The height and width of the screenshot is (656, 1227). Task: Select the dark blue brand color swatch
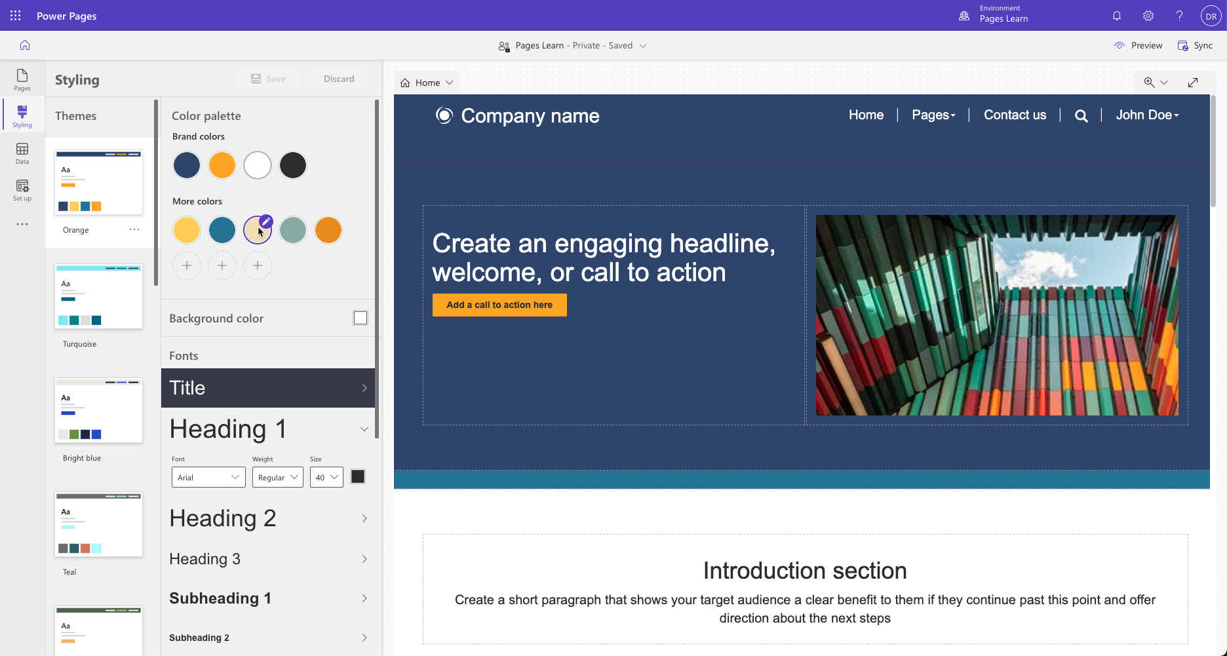[x=187, y=165]
